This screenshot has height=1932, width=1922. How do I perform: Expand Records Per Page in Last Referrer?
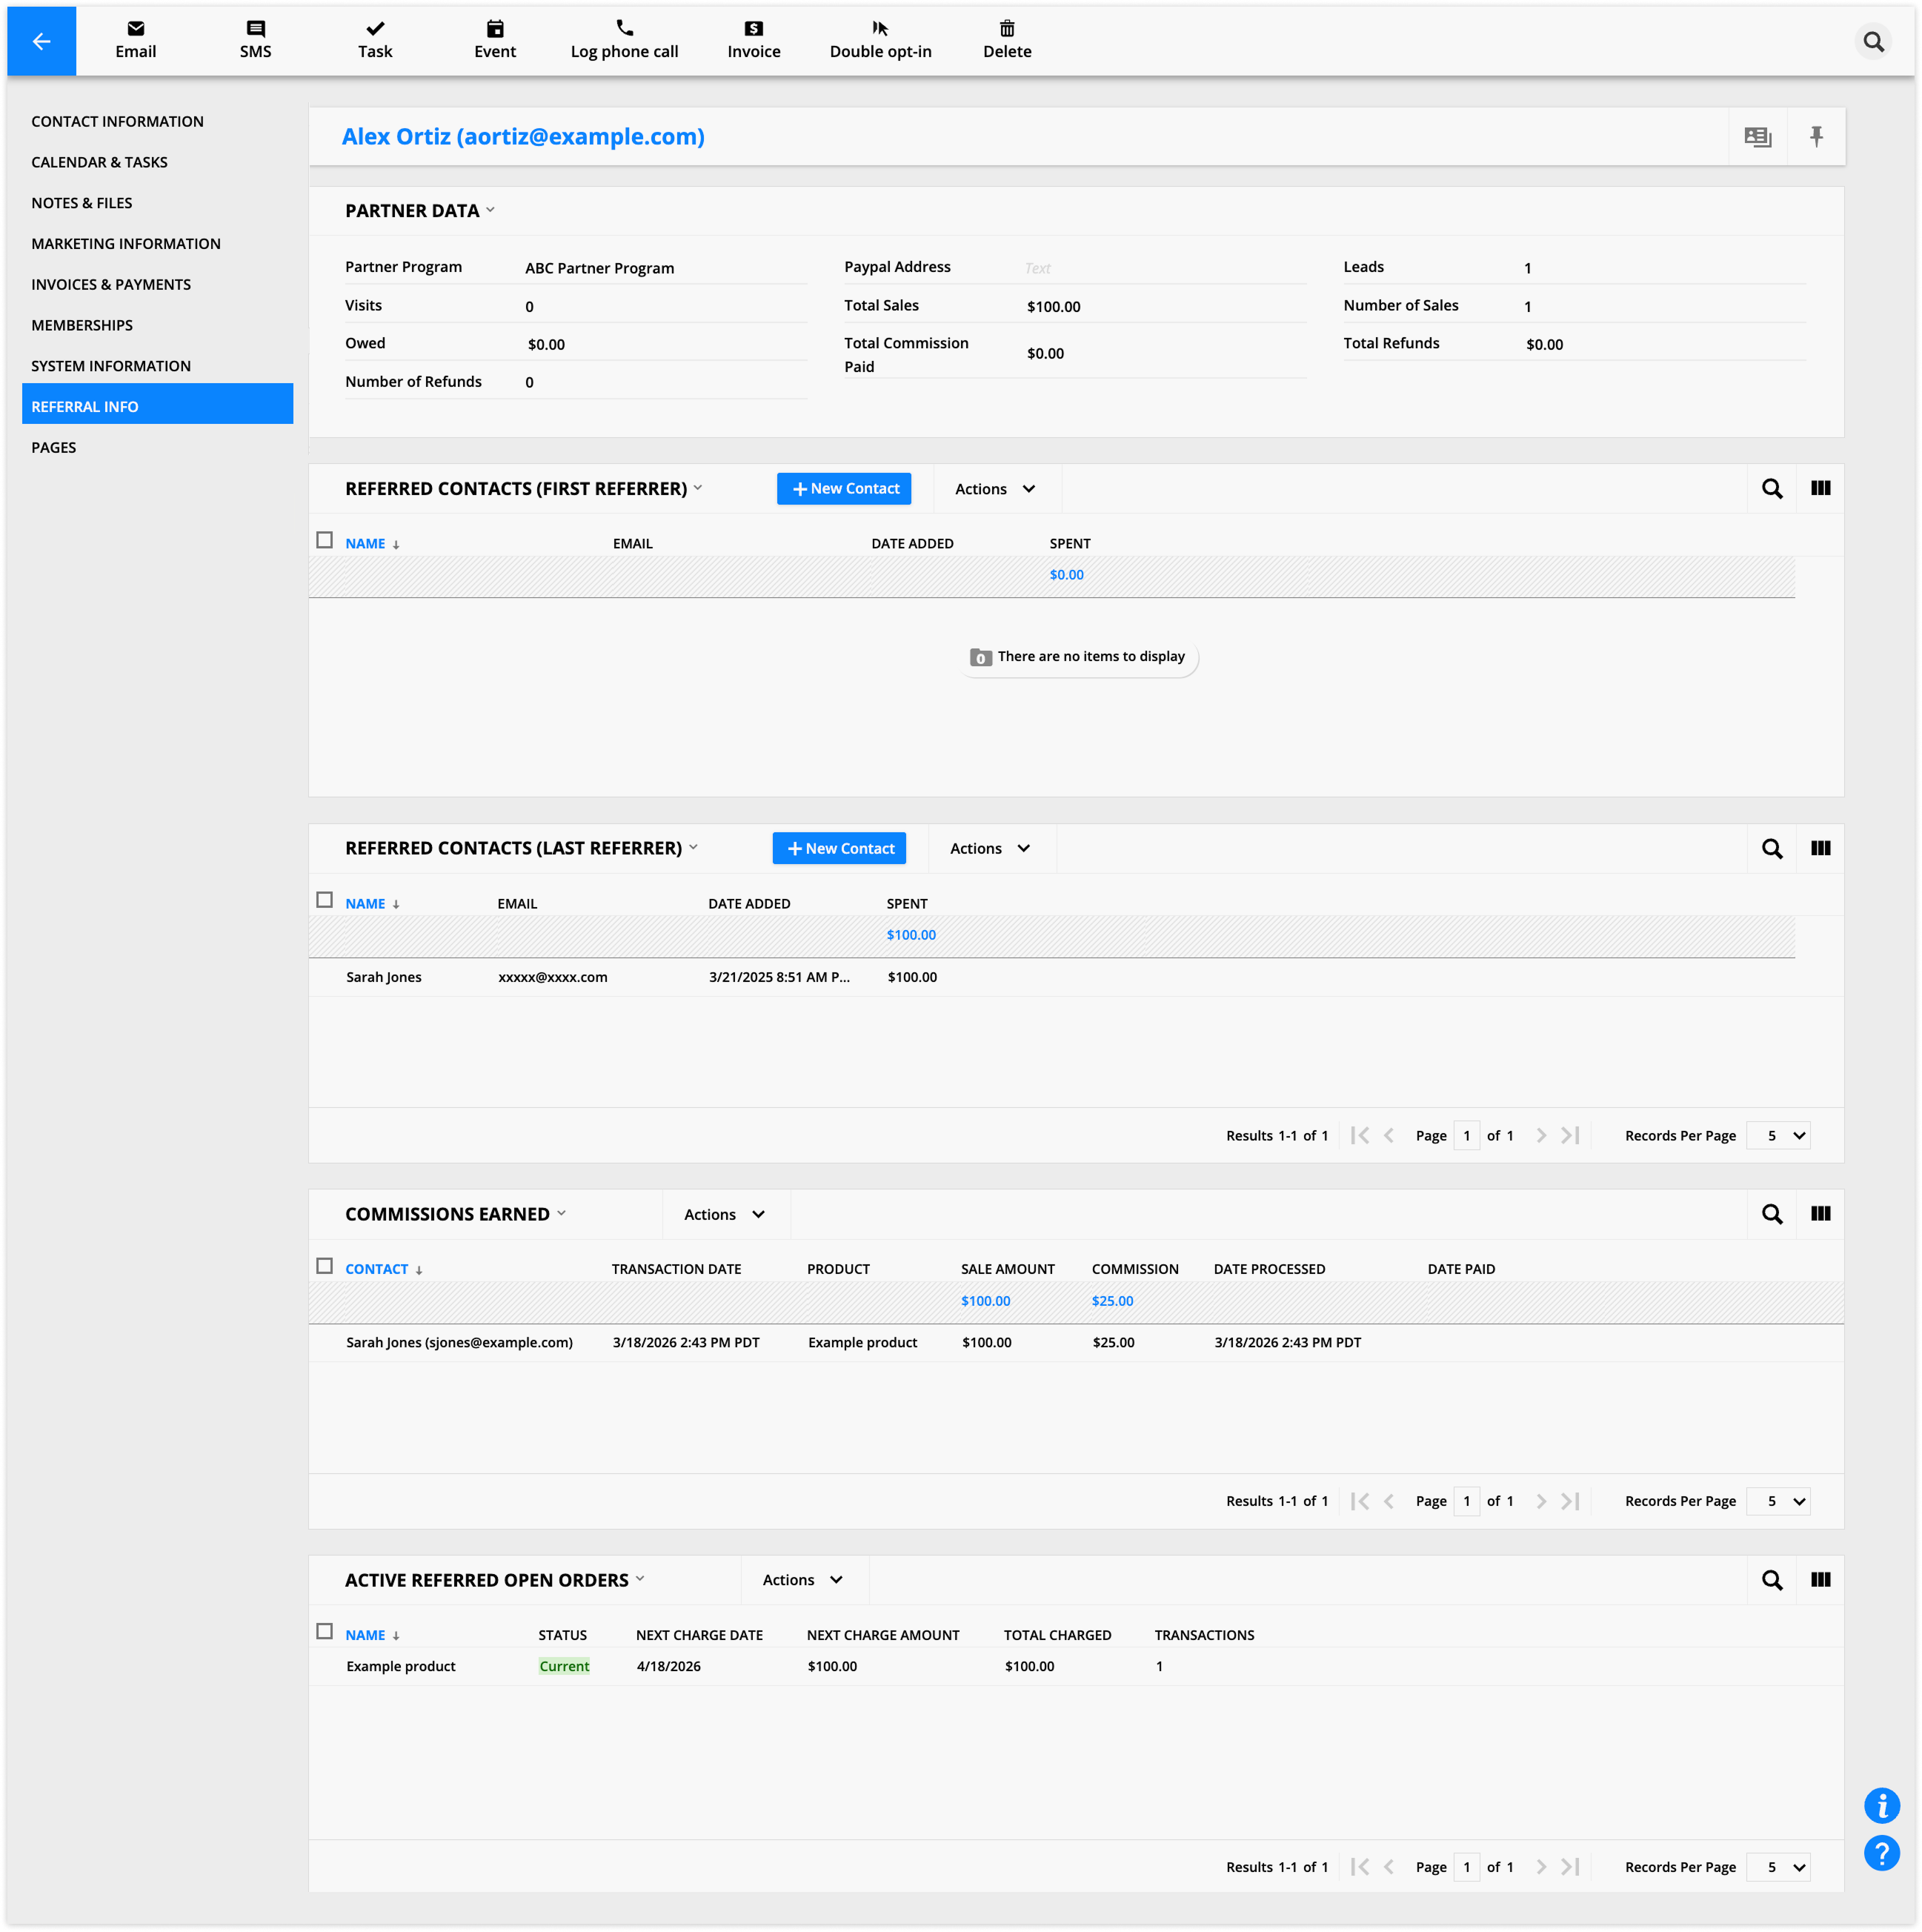click(1778, 1136)
